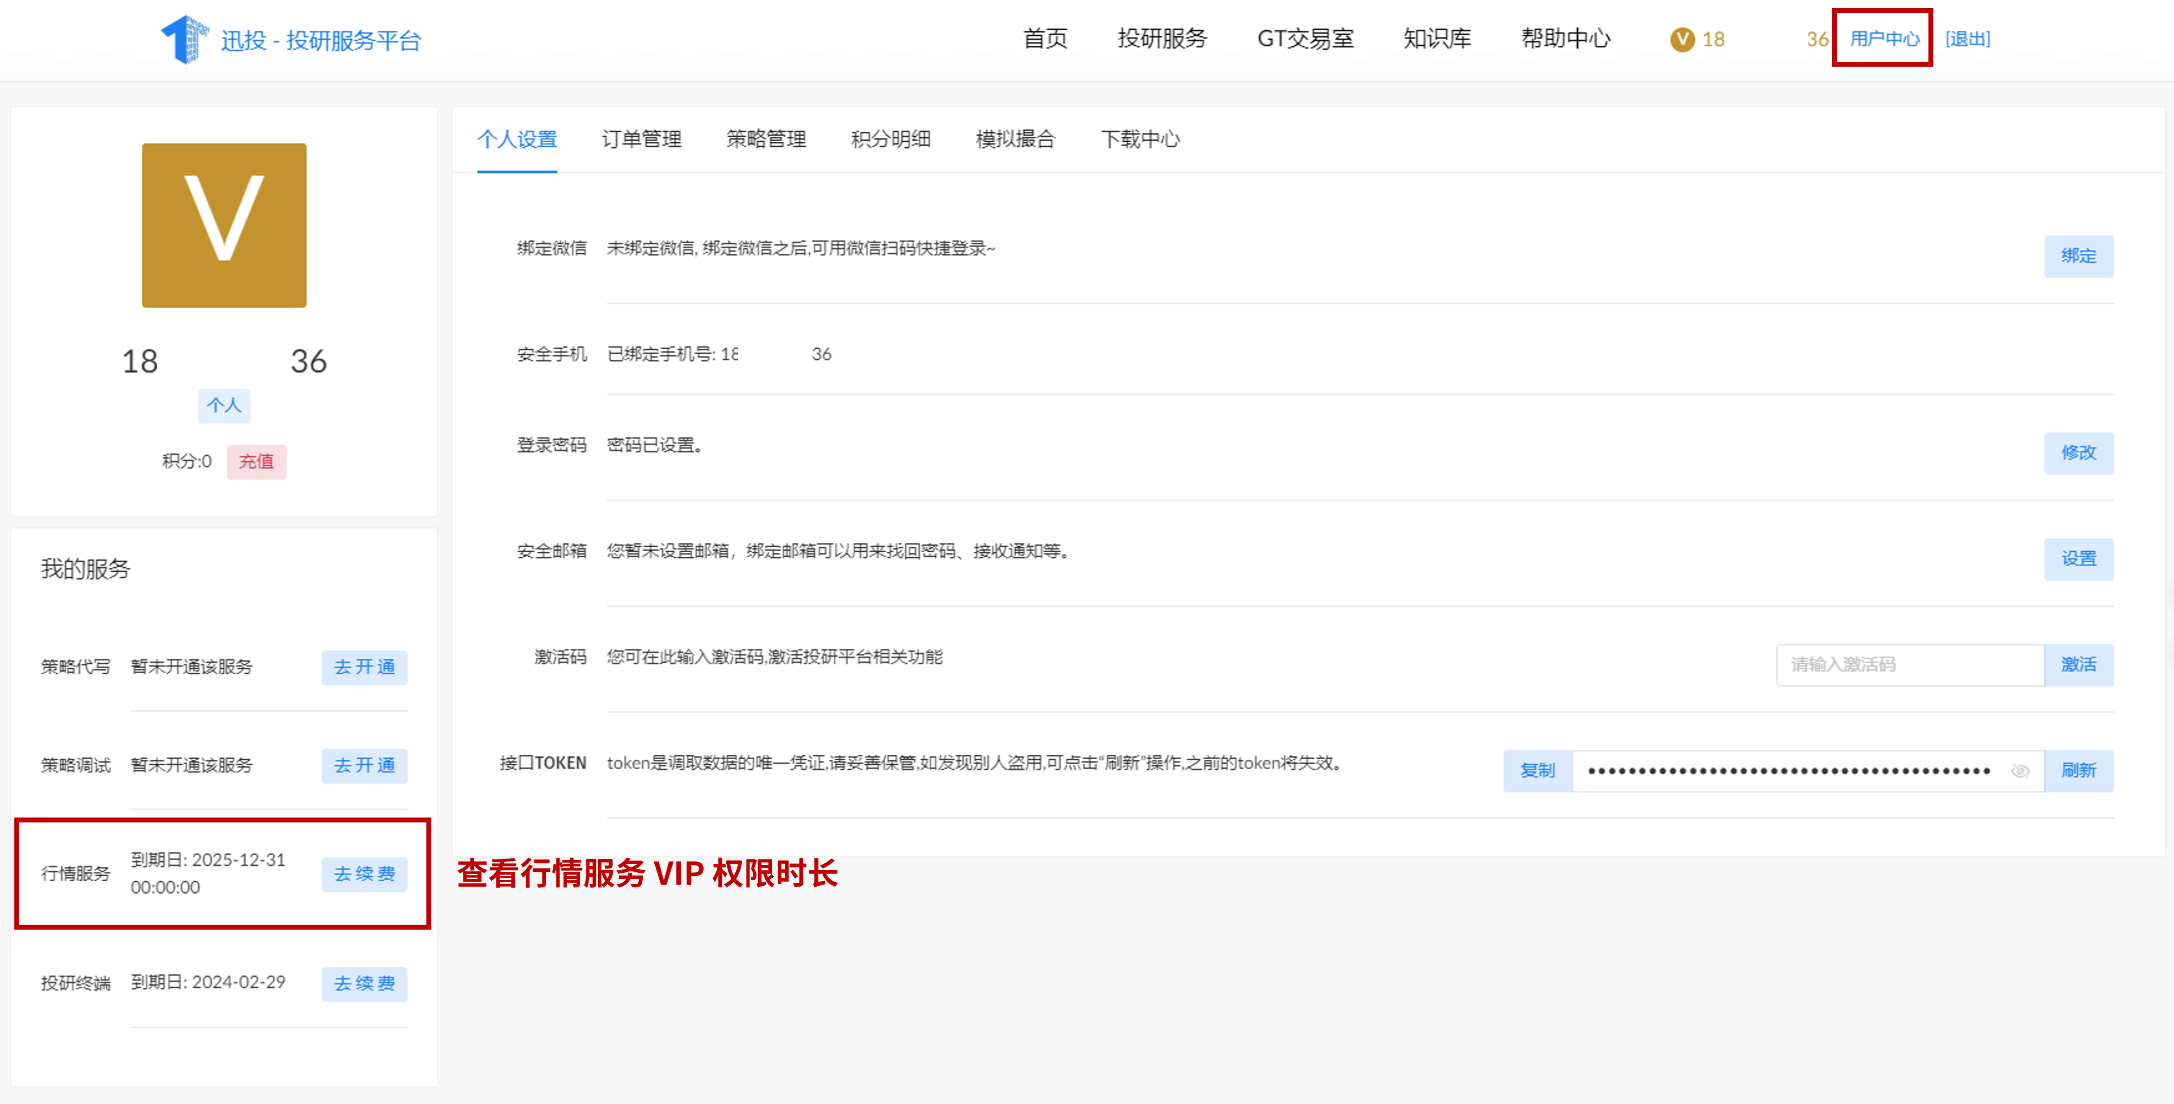
Task: Open the 用户中心 link
Action: (1883, 39)
